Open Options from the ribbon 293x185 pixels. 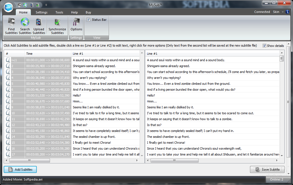[76, 25]
